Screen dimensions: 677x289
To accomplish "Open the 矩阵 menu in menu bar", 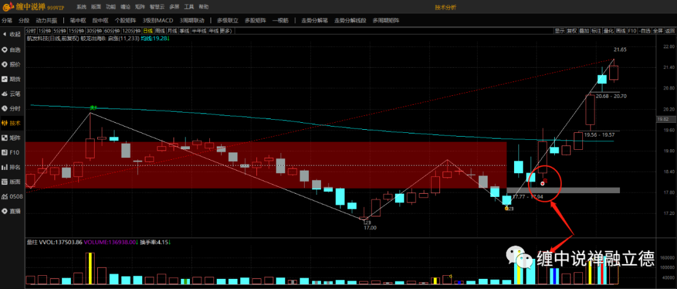I will [x=140, y=7].
